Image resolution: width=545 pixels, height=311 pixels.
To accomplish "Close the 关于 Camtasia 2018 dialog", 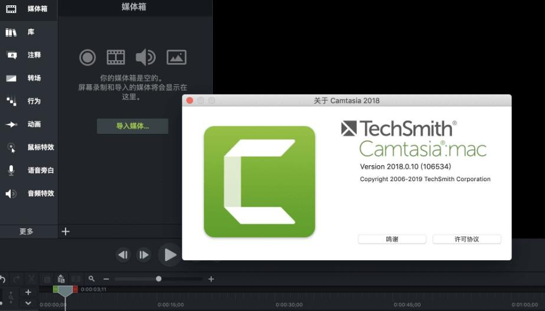I will click(x=190, y=100).
